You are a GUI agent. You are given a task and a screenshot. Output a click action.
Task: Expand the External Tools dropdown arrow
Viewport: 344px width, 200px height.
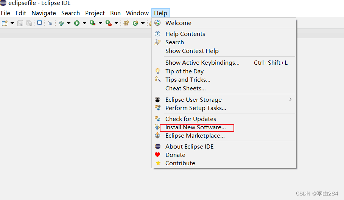pyautogui.click(x=117, y=23)
